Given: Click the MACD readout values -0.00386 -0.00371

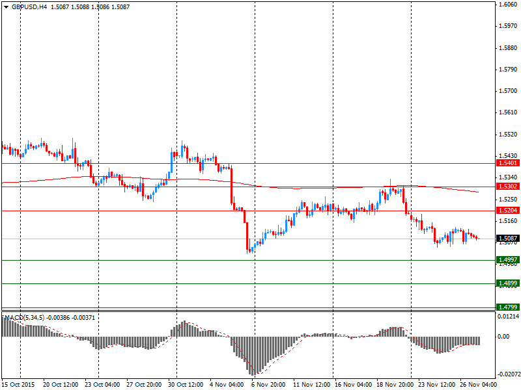Looking at the screenshot, I should click(x=71, y=318).
